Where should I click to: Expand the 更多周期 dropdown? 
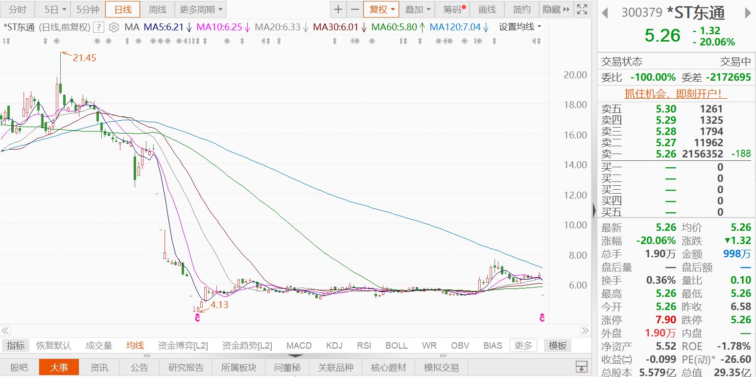coord(201,9)
